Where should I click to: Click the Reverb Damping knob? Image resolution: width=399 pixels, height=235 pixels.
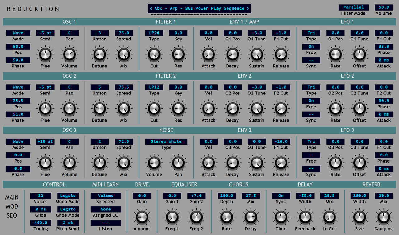(384, 217)
